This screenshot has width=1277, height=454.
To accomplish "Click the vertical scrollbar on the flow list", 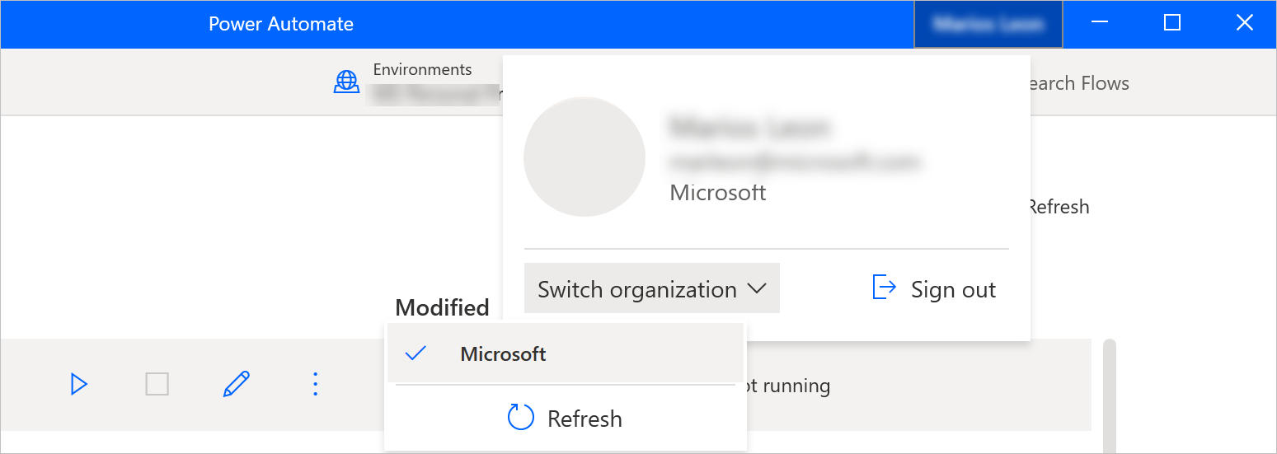I will [1110, 387].
